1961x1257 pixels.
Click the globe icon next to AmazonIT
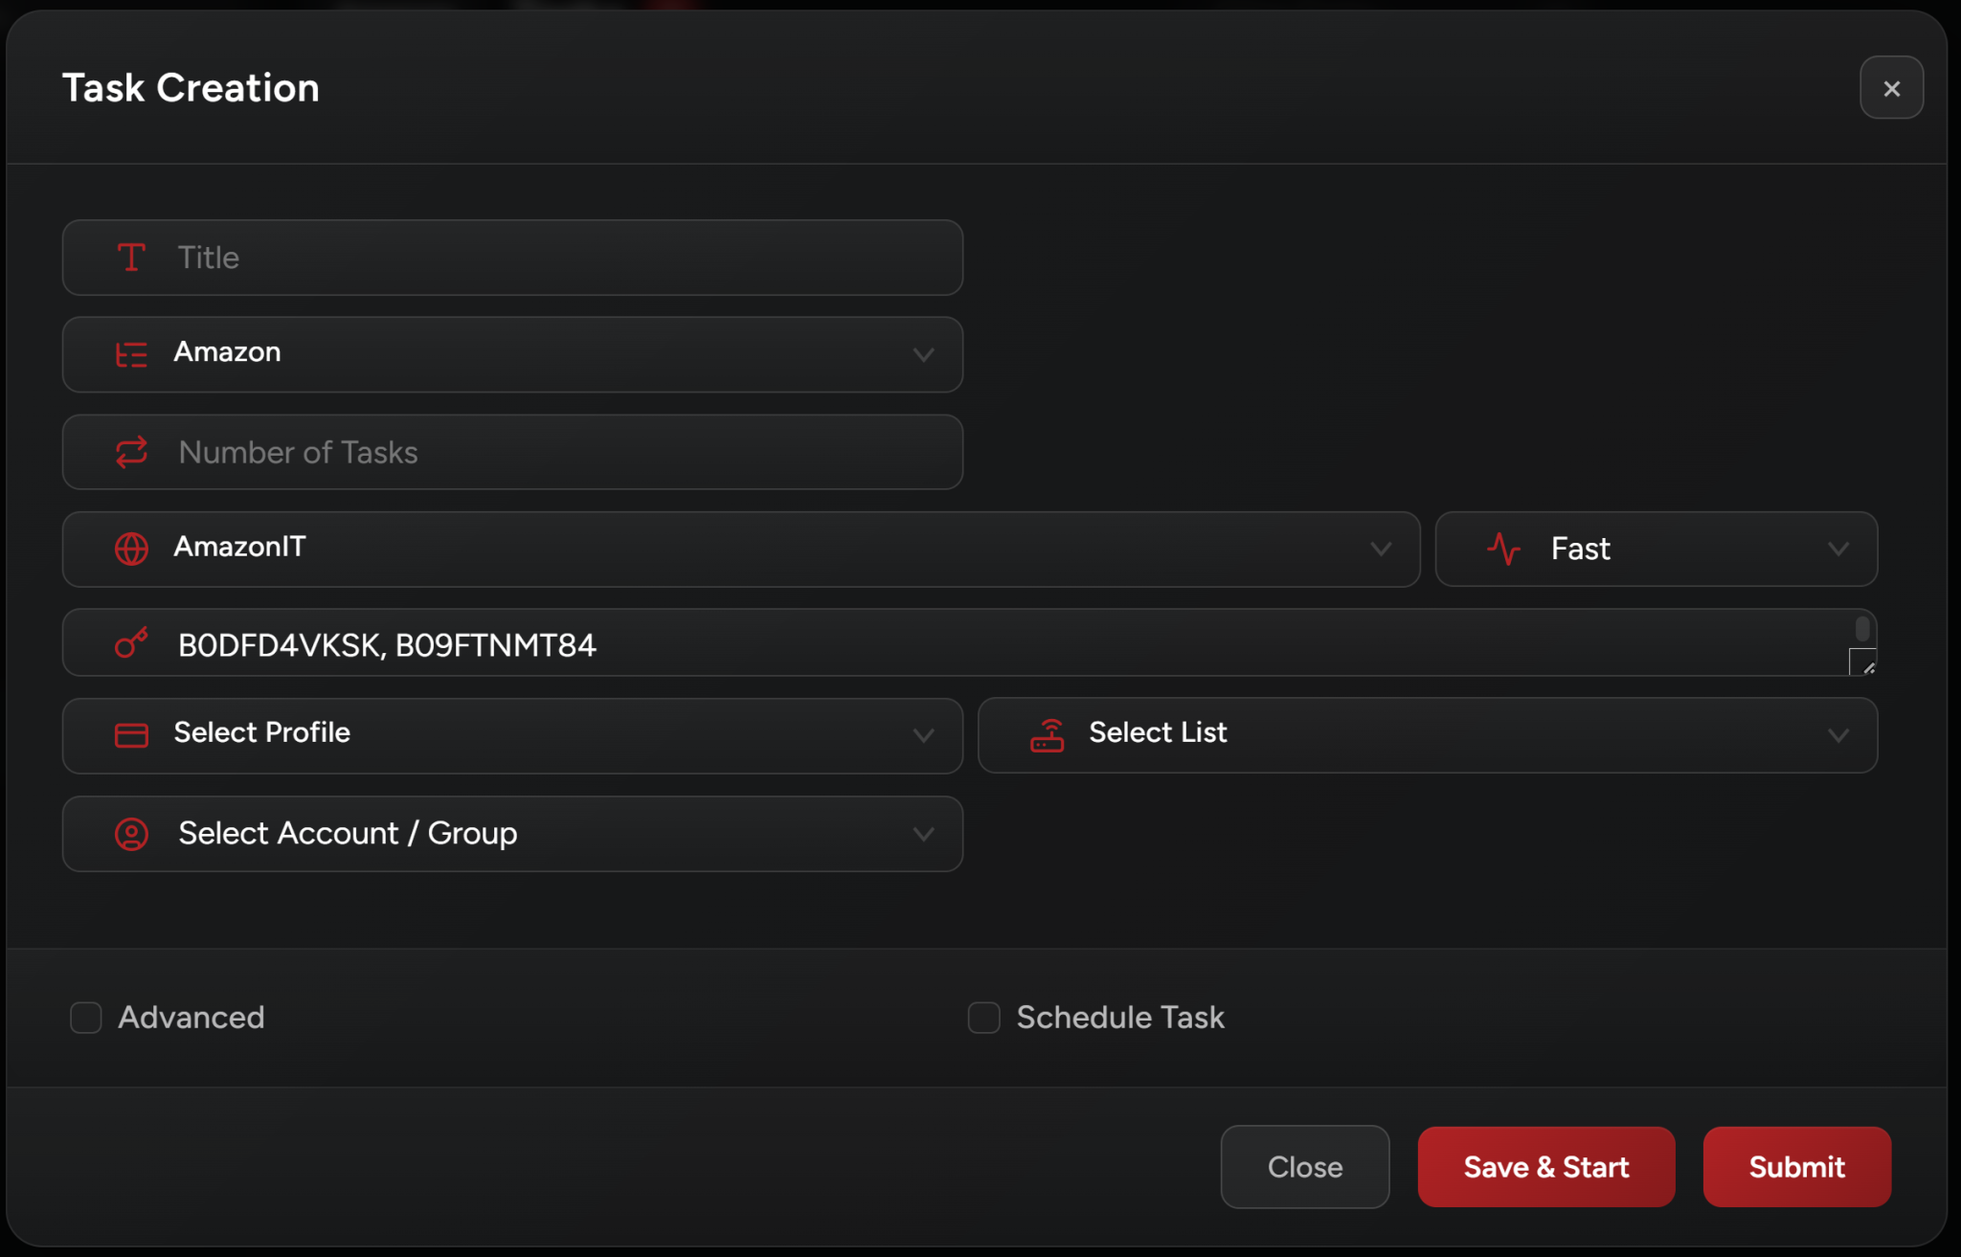click(131, 549)
